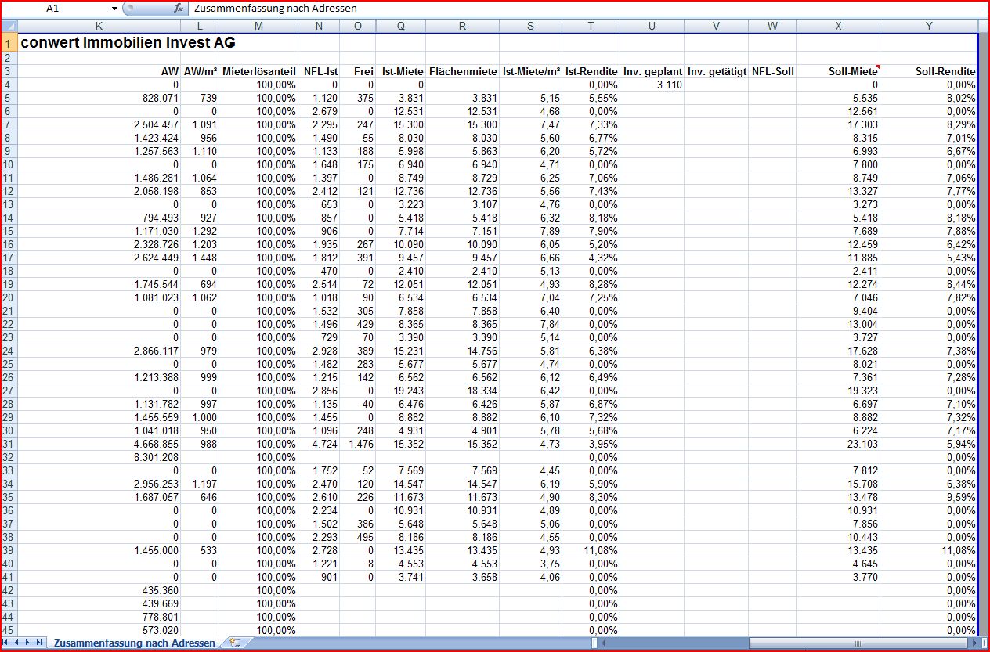990x652 pixels.
Task: Click the title cell conwert Immobilien Invest AG
Action: click(128, 43)
